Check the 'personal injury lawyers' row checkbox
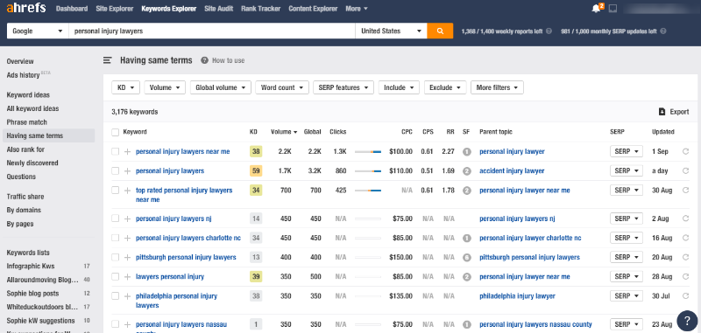This screenshot has height=333, width=701. tap(116, 170)
